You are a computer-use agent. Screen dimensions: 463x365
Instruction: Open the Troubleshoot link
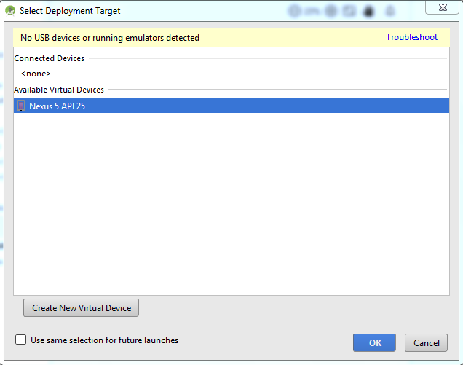pos(411,37)
